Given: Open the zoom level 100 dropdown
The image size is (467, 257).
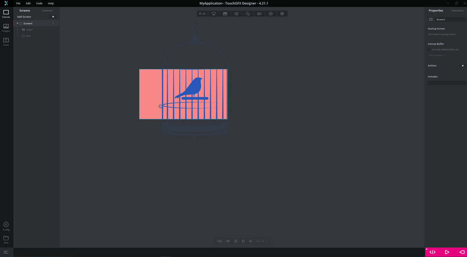Looking at the screenshot, I should [223, 241].
